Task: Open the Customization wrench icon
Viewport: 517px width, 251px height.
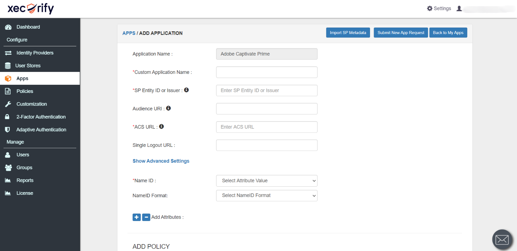Action: tap(8, 104)
